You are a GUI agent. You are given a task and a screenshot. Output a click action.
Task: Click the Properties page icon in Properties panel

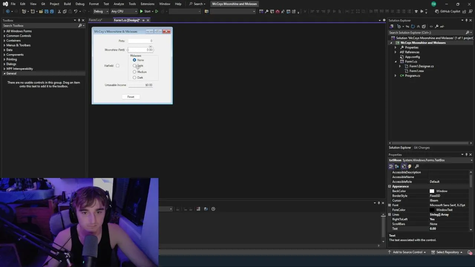tap(404, 167)
